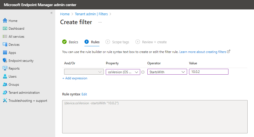Image resolution: width=254 pixels, height=137 pixels.
Task: Go to the Basics step tab
Action: [70, 42]
